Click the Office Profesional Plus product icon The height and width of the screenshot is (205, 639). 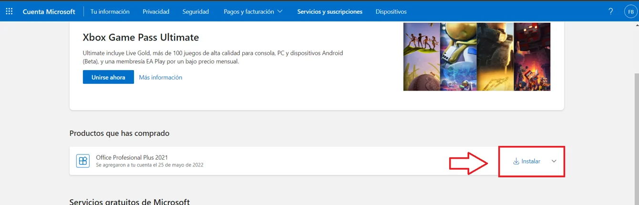click(x=83, y=161)
